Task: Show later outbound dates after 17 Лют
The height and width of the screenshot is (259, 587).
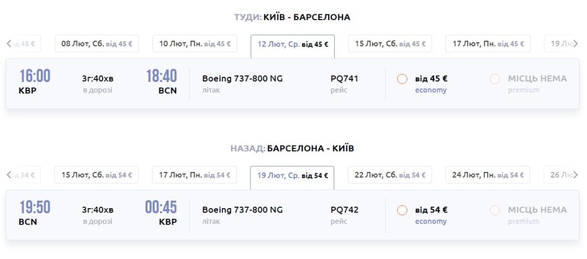Action: (576, 44)
